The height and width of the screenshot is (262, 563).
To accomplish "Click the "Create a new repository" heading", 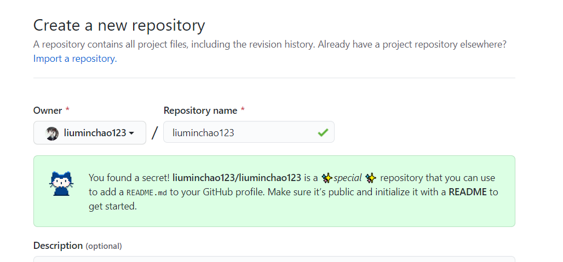I will click(119, 26).
